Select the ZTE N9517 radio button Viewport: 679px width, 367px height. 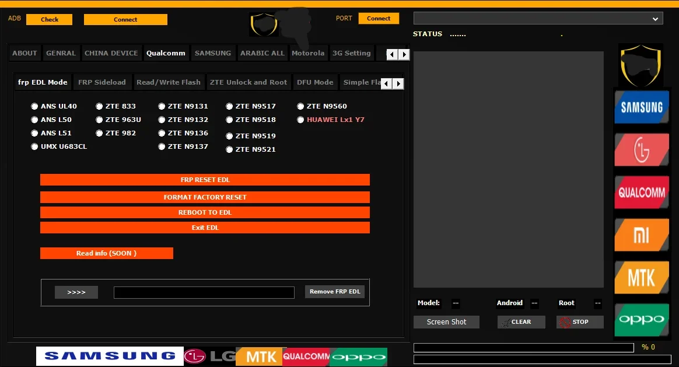[229, 106]
